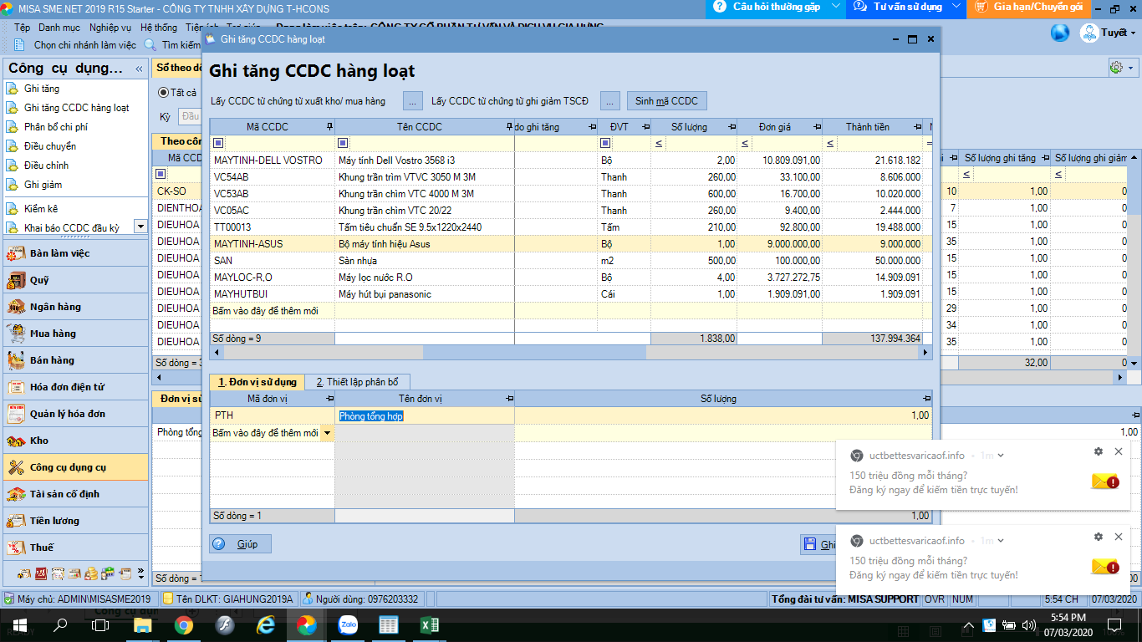
Task: Open Google Chrome from the taskbar
Action: coord(183,625)
